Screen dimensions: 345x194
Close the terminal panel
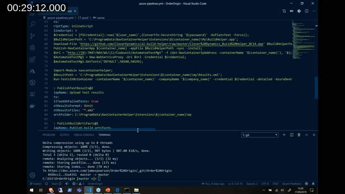tap(314, 135)
